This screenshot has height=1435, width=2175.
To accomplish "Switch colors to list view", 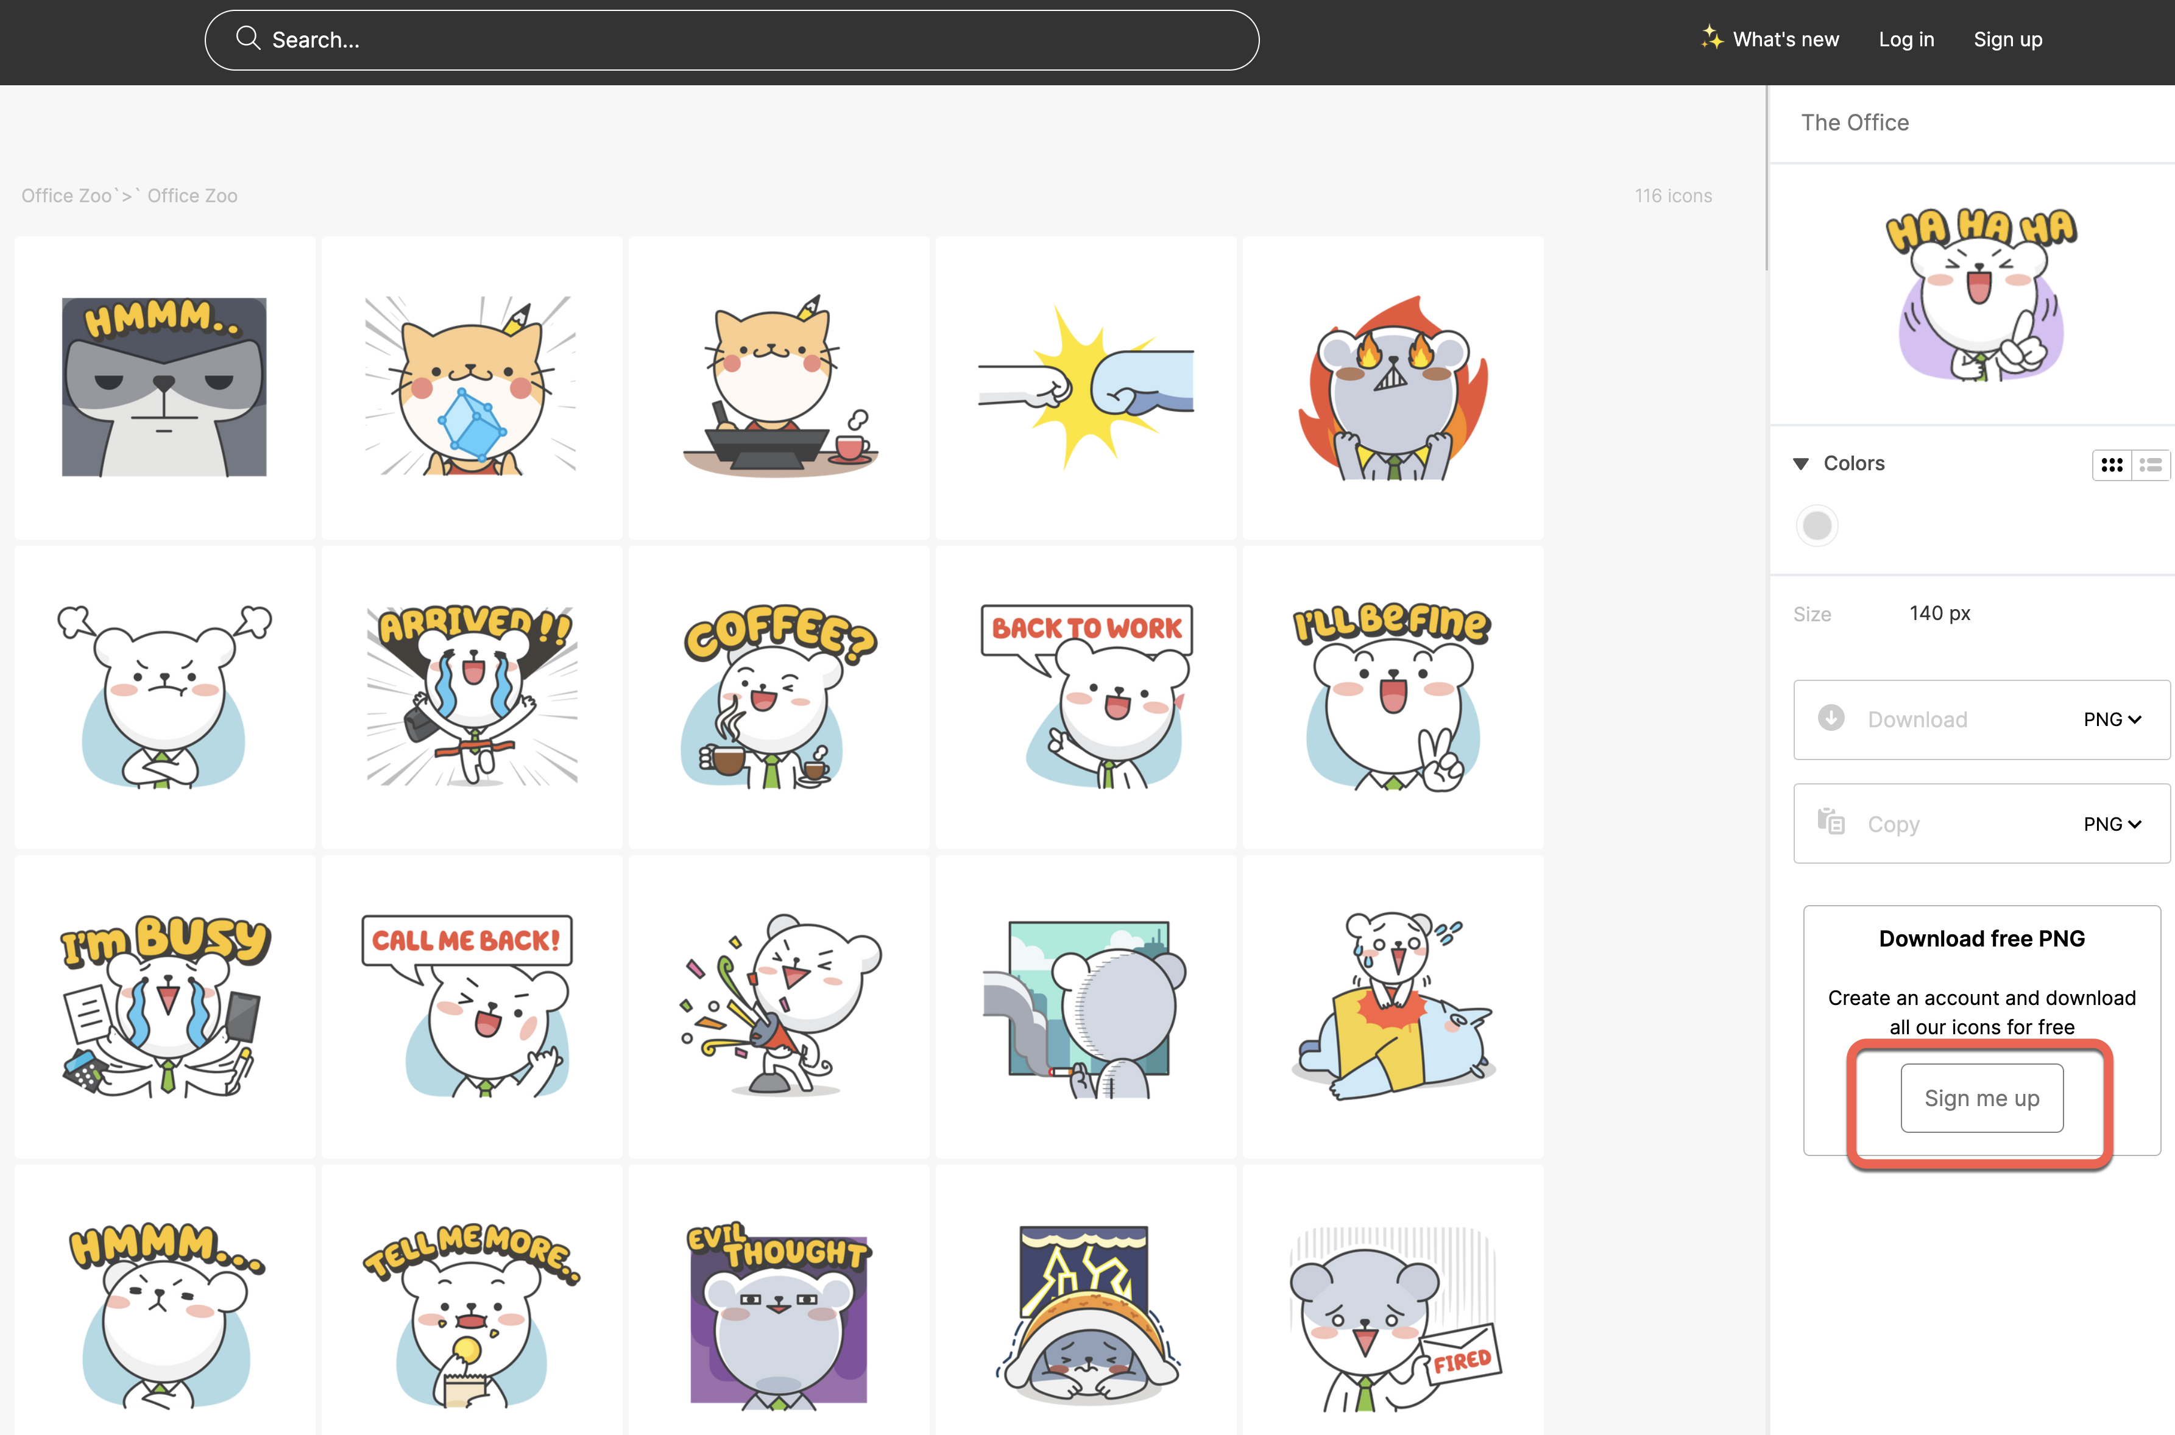I will pos(2150,465).
